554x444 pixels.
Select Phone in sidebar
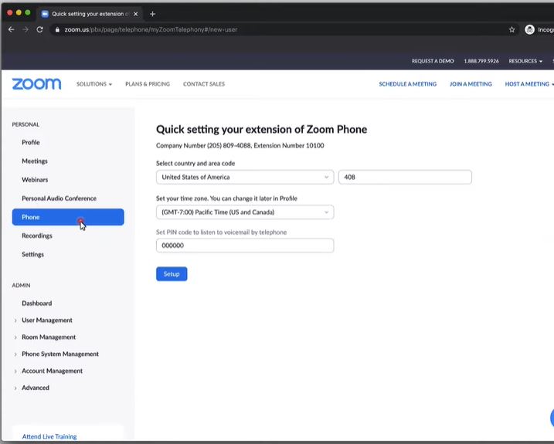click(68, 217)
